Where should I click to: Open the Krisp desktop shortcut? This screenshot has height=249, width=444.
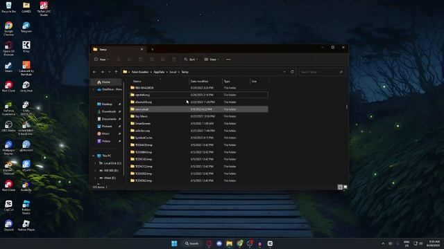pos(26,47)
